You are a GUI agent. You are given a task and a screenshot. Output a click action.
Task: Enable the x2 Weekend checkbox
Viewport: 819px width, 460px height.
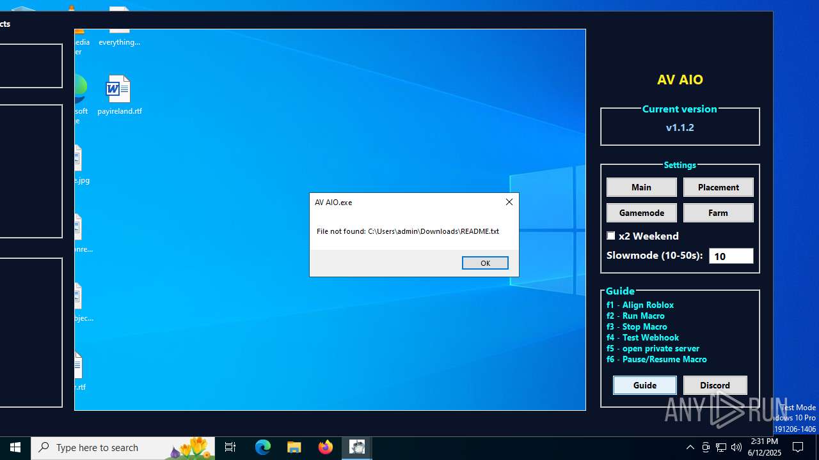click(611, 236)
